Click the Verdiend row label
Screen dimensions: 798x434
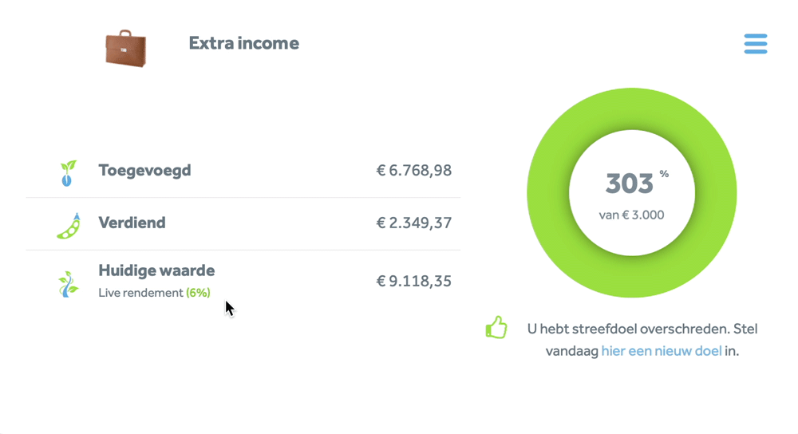click(132, 223)
